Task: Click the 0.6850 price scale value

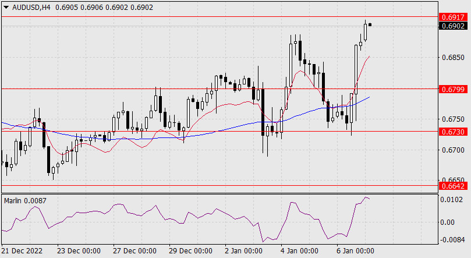Action: [453, 58]
